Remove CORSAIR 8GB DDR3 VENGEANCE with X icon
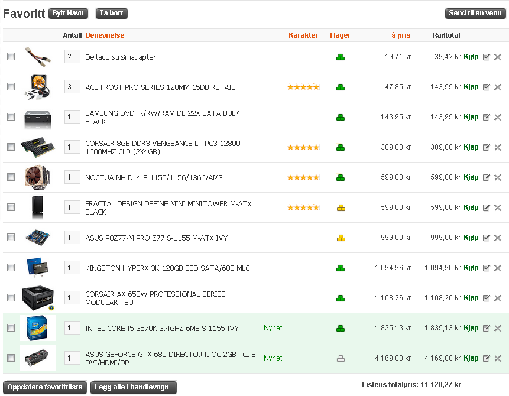The width and height of the screenshot is (509, 396). point(498,147)
